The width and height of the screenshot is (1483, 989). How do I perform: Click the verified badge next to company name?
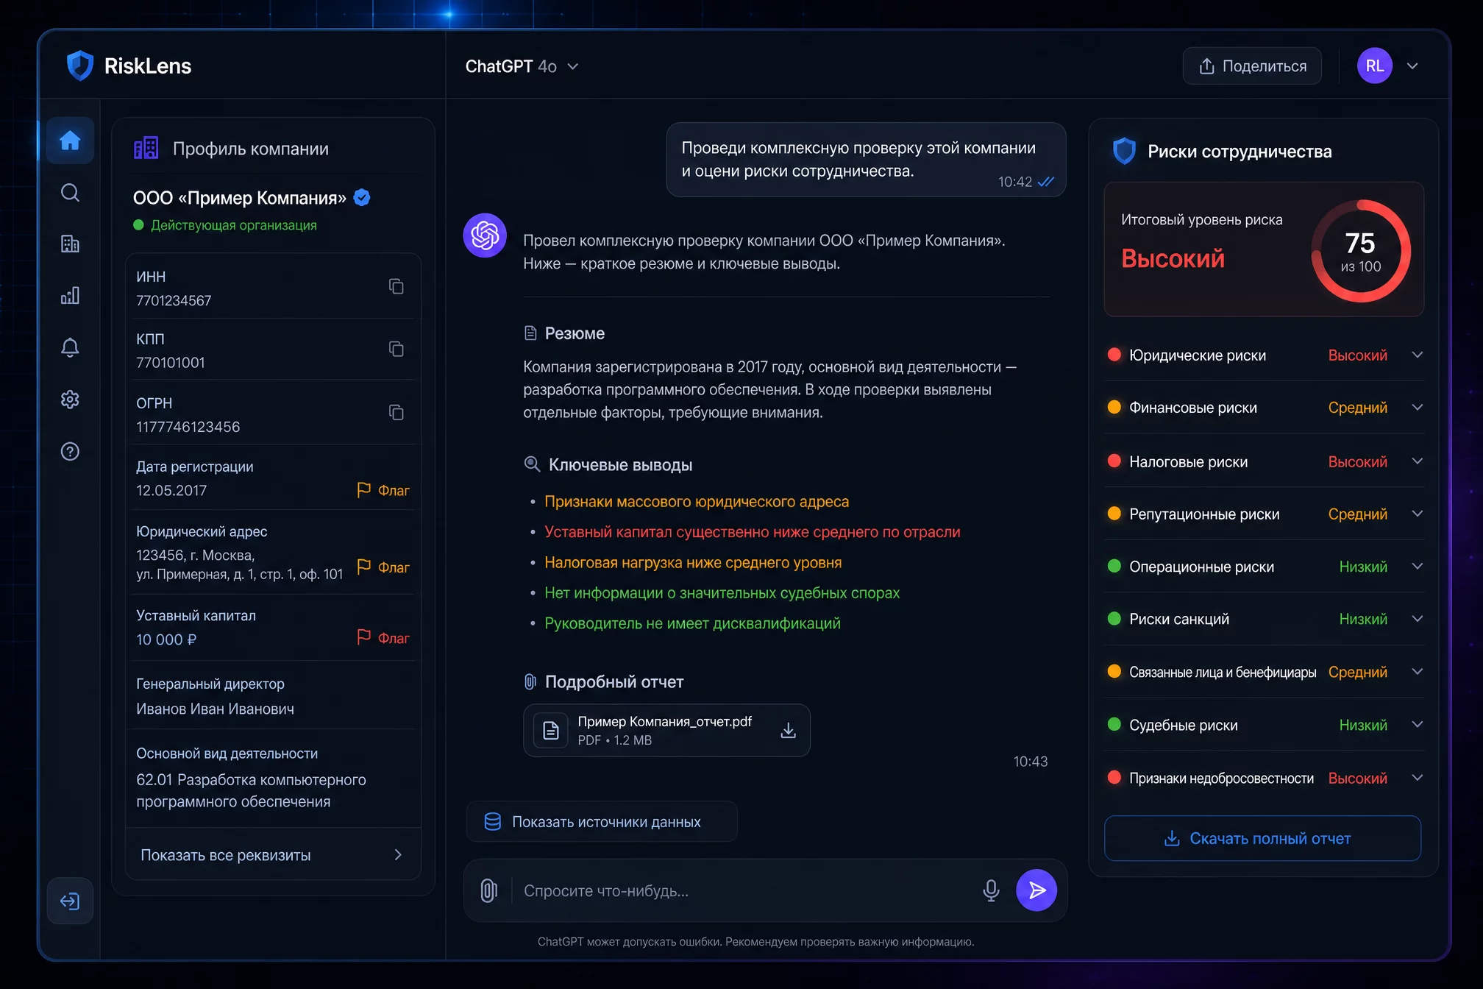point(362,197)
